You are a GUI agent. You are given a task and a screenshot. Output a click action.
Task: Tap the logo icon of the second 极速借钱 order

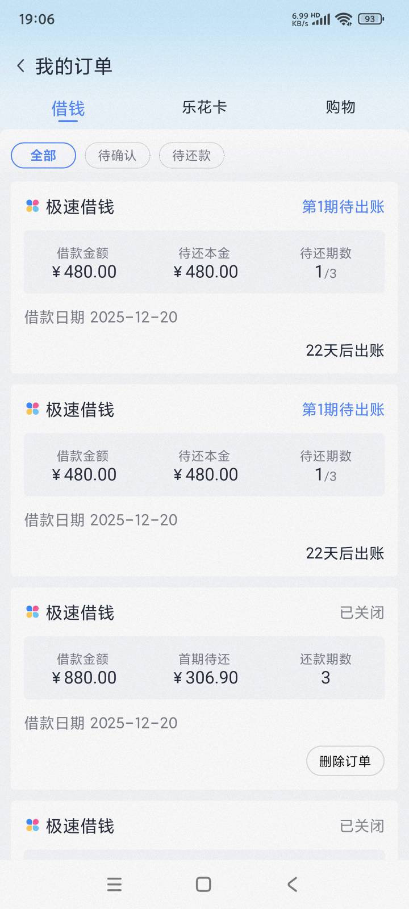[x=32, y=409]
